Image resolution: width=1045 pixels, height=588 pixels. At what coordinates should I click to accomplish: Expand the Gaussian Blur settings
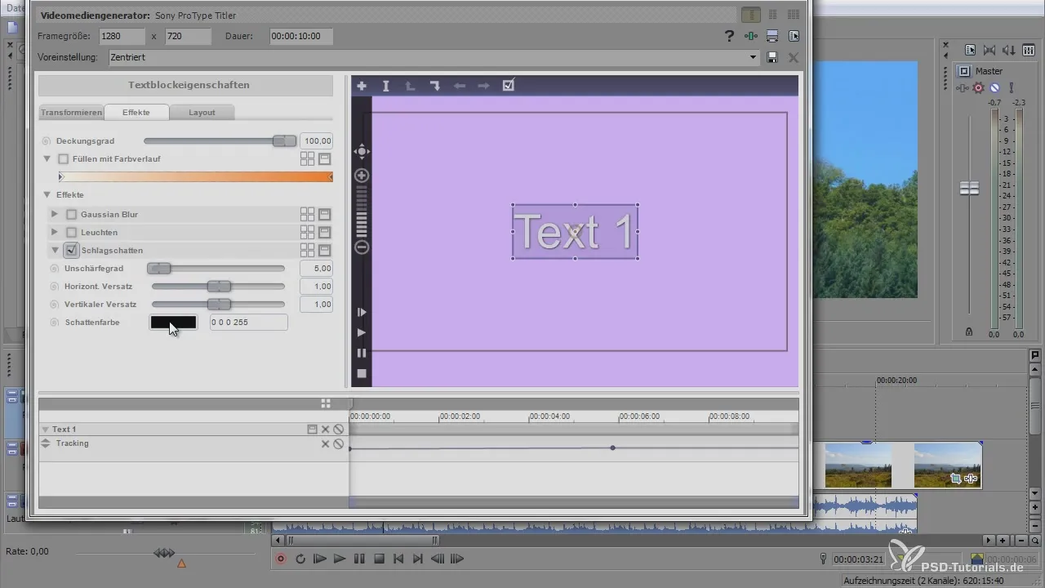click(x=55, y=214)
